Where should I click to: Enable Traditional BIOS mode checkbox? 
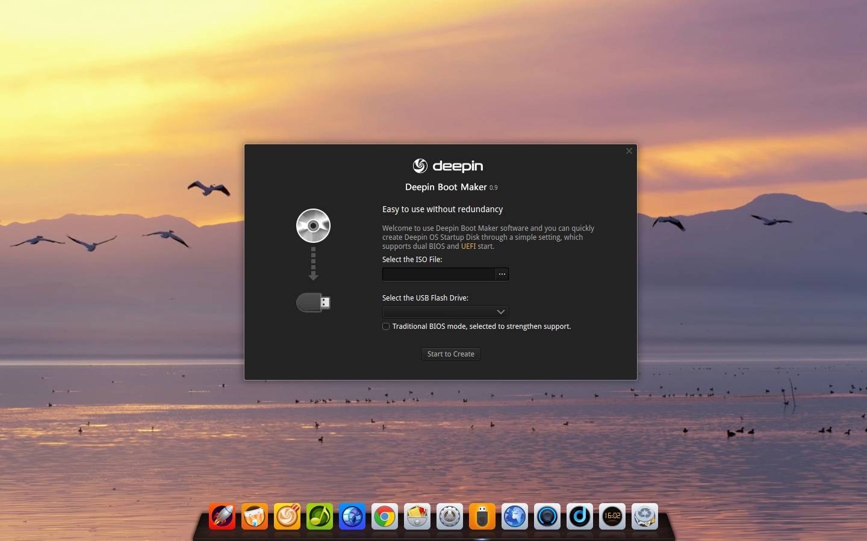pyautogui.click(x=386, y=326)
